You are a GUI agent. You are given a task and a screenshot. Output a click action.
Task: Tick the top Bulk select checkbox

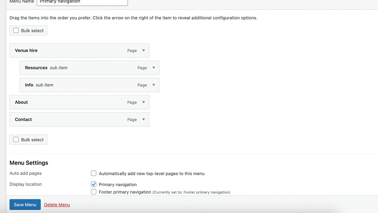pyautogui.click(x=16, y=31)
